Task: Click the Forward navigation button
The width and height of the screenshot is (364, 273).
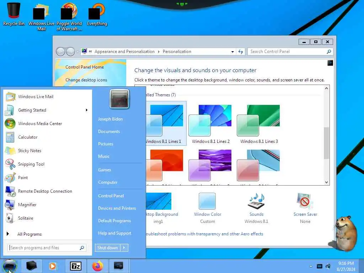Action: (70, 52)
